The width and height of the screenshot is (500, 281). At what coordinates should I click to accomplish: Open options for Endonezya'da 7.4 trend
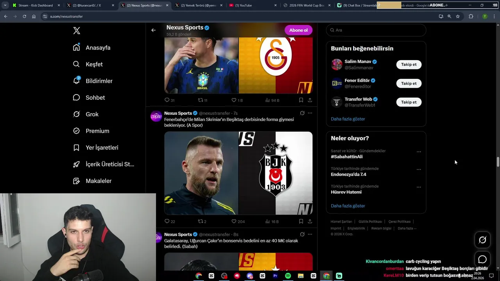pos(419,169)
